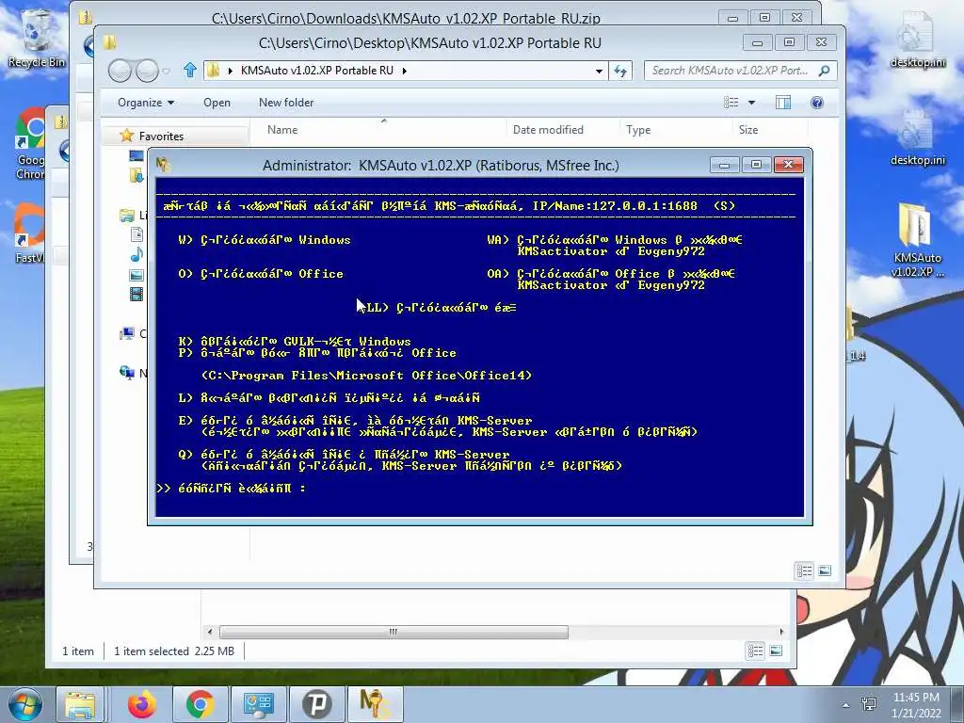The image size is (964, 723).
Task: Click the Explorer back navigation button
Action: tap(120, 72)
